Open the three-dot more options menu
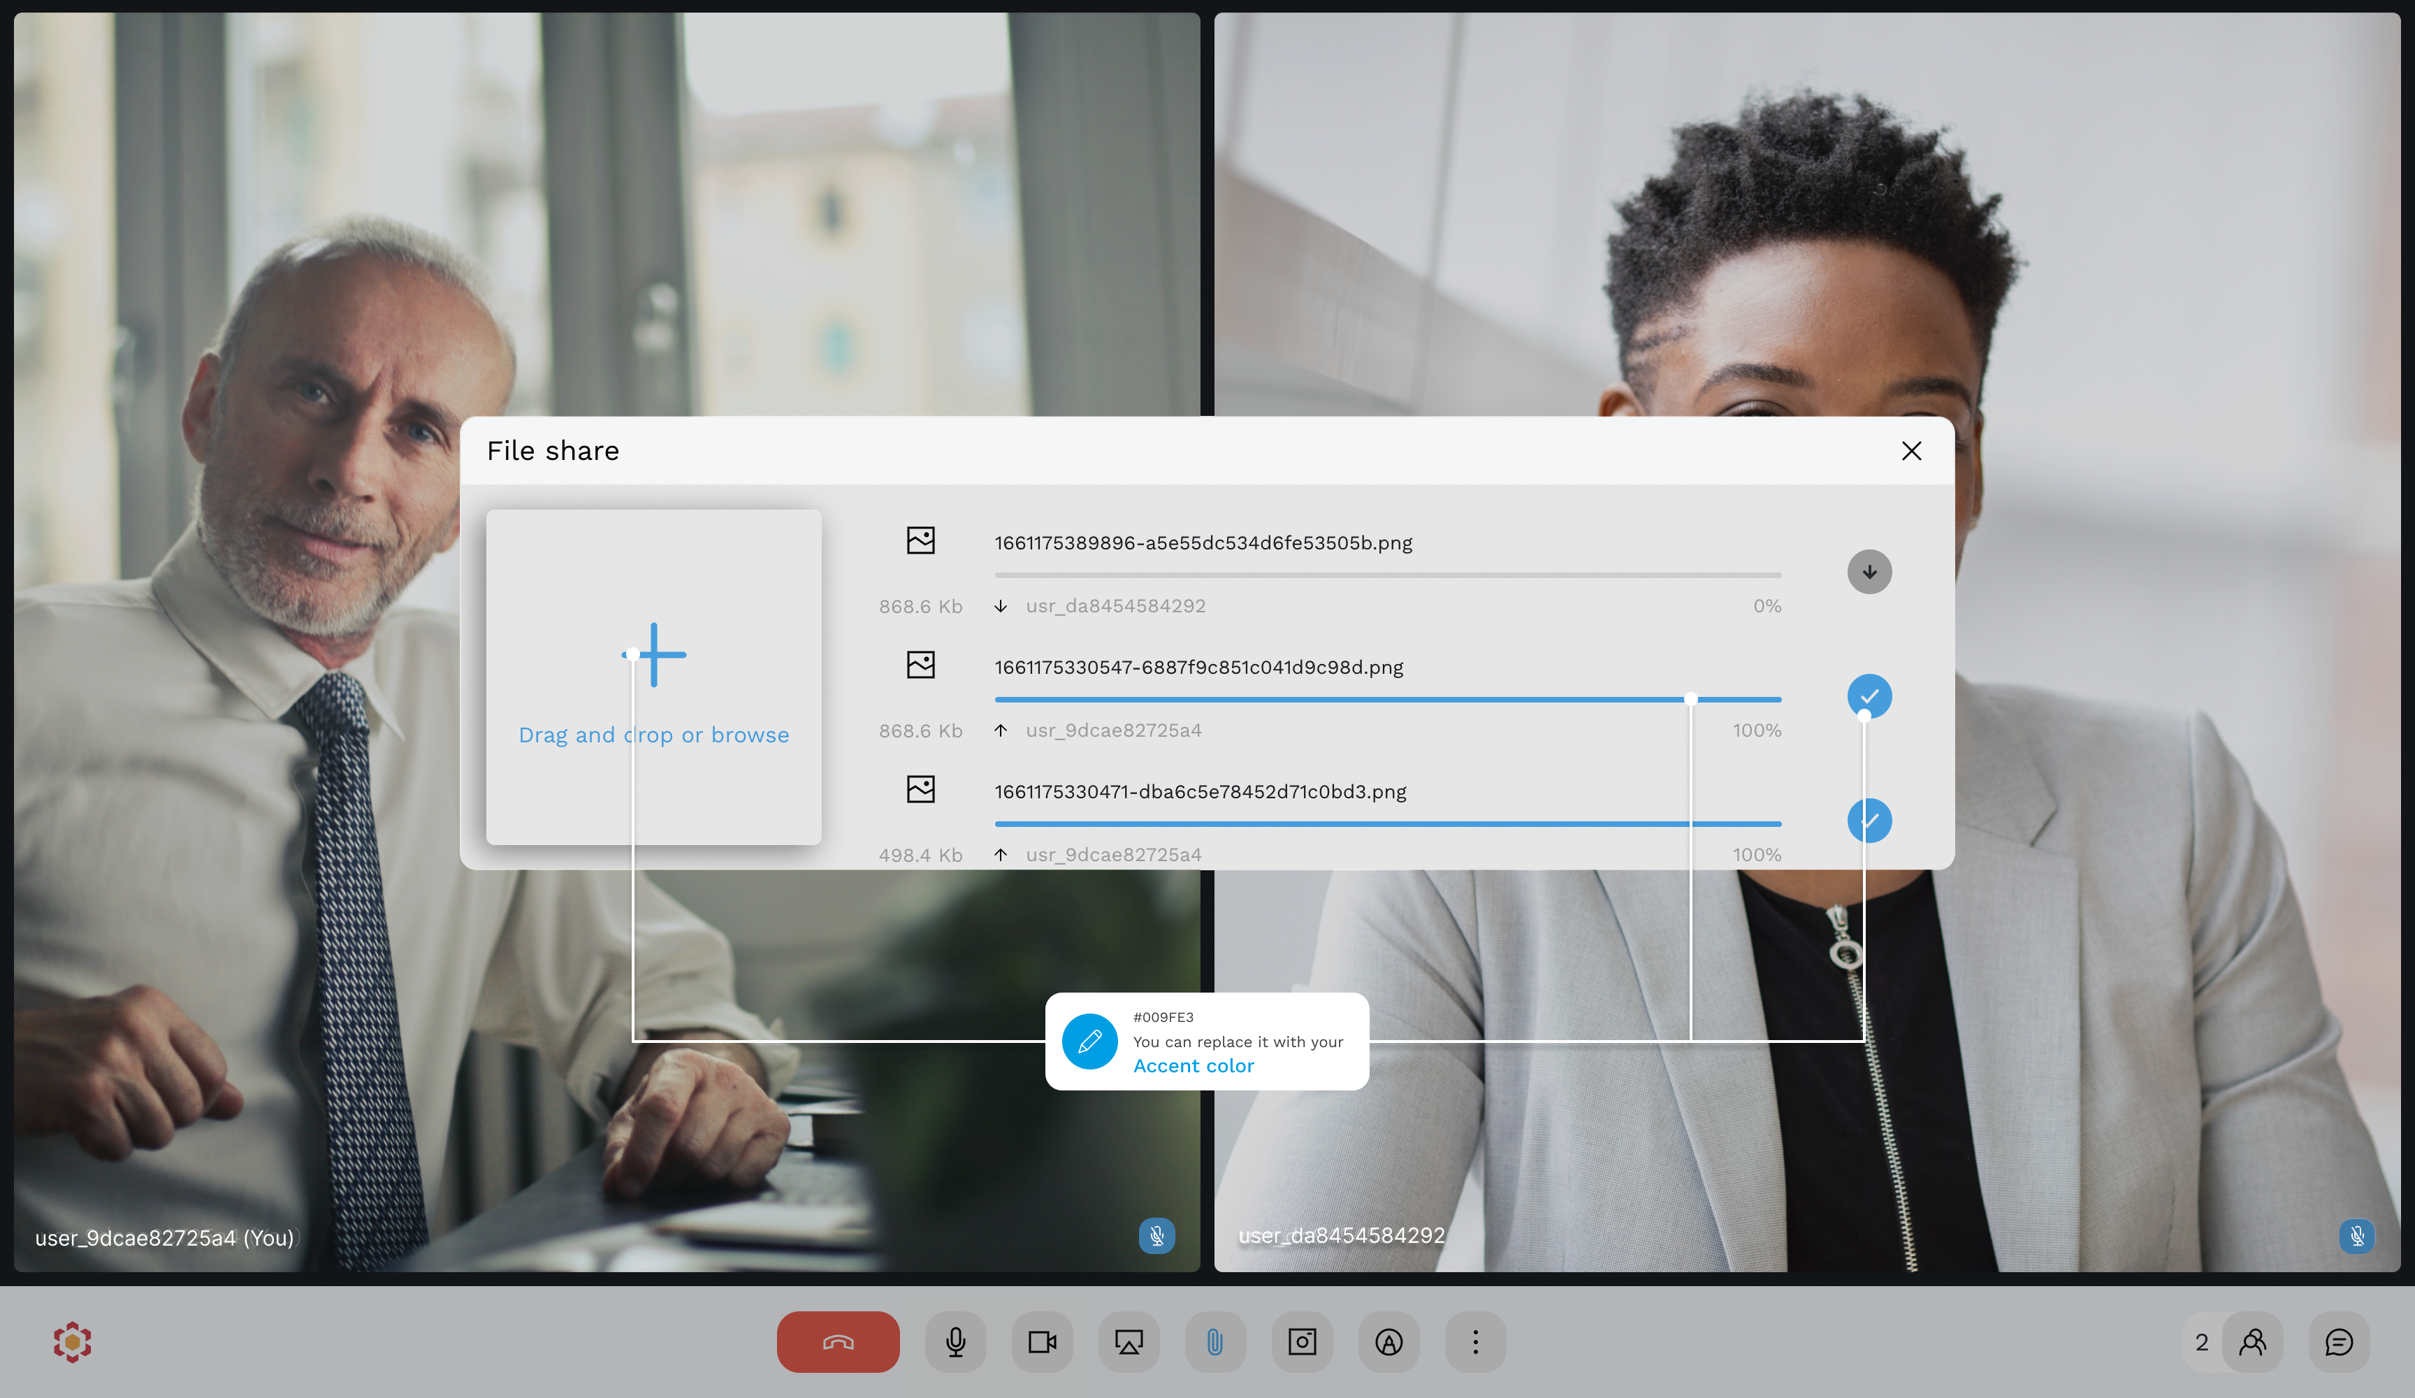The height and width of the screenshot is (1398, 2415). (x=1476, y=1341)
